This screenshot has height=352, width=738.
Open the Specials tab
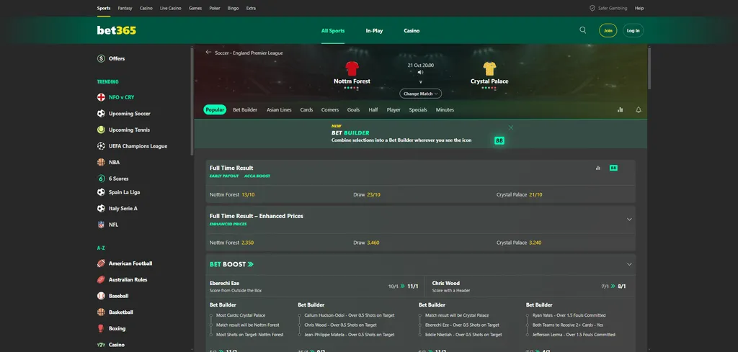[418, 109]
